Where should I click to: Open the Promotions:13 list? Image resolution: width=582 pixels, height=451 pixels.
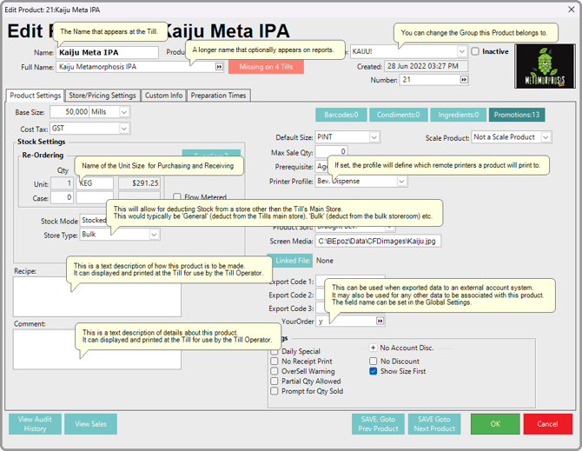click(516, 115)
